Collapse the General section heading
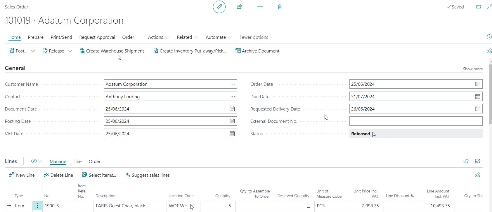 (x=15, y=68)
